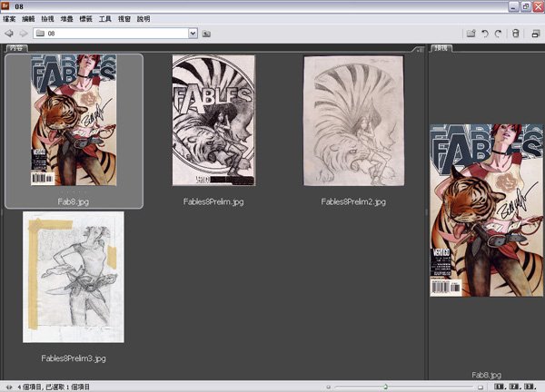Switch to workspace layout 3
Image resolution: width=545 pixels, height=392 pixels.
click(x=530, y=386)
